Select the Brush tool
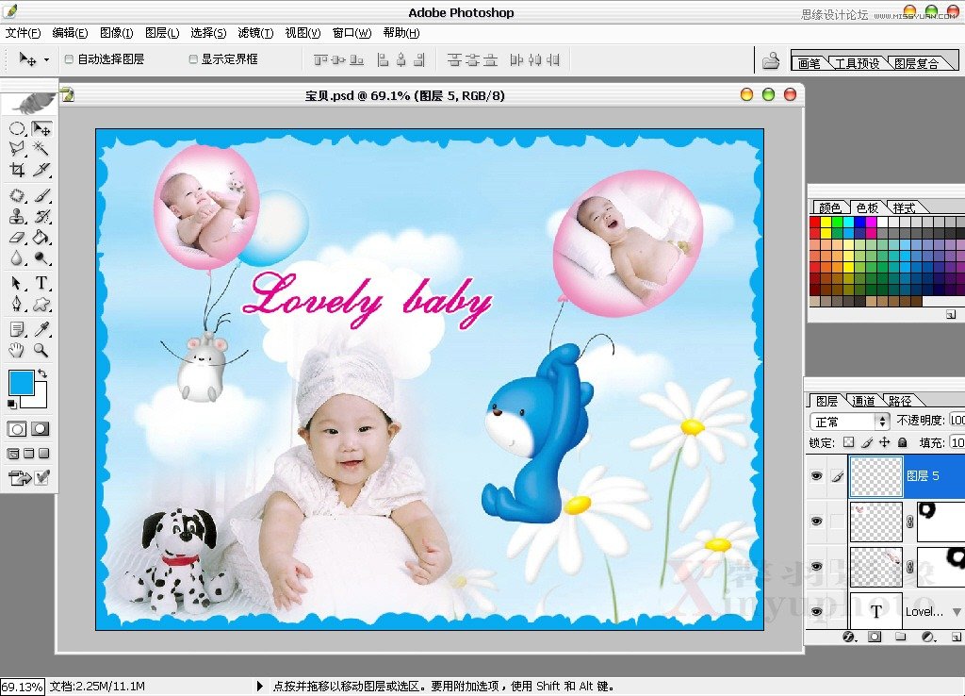The width and height of the screenshot is (965, 696). (41, 196)
